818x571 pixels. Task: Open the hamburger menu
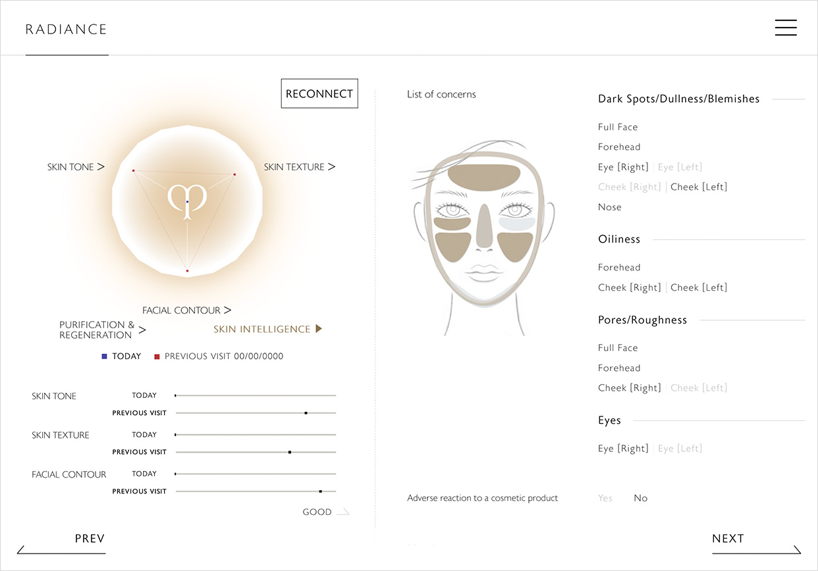click(786, 28)
